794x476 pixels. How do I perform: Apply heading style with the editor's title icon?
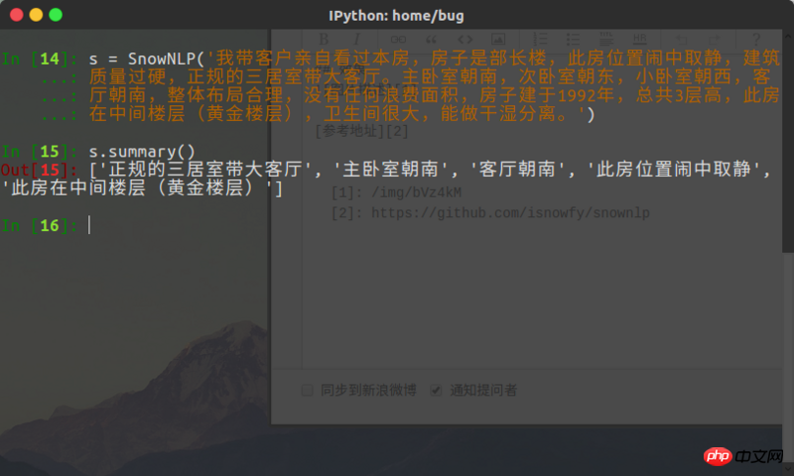pos(606,39)
